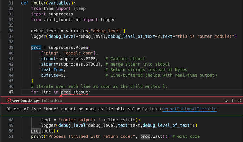Screen dimensions: 243x142
Task: Click 'from time import sleep' on line 32
Action: coord(58,8)
